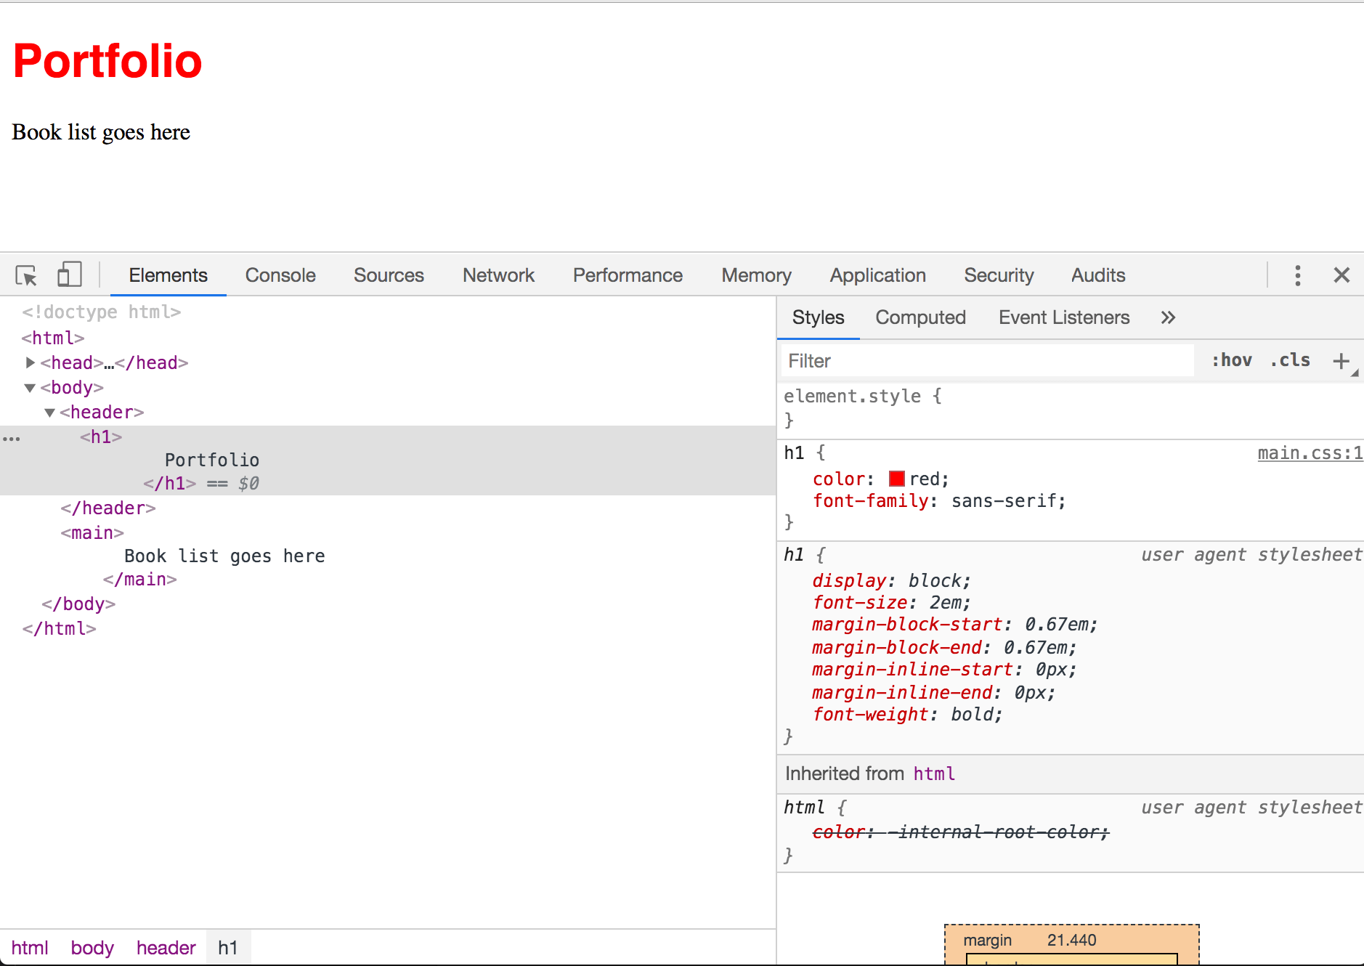Open the hidden tabs chevron in Styles pane

[x=1168, y=317]
